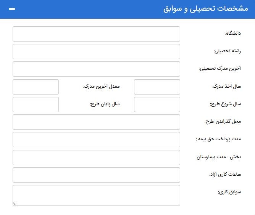The width and height of the screenshot is (255, 215).
Task: Select the سال پایان طرح input box
Action: [x=36, y=104]
